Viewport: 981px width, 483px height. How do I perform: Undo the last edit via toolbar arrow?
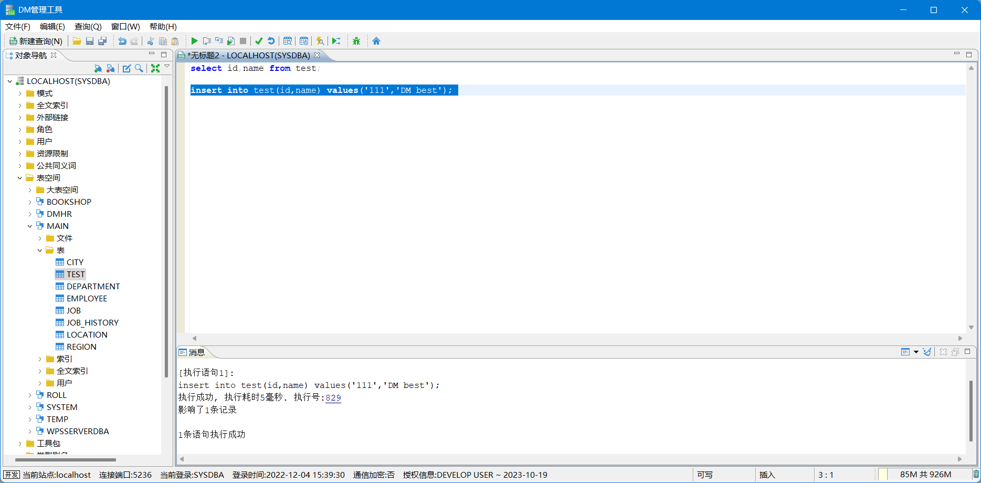(122, 41)
